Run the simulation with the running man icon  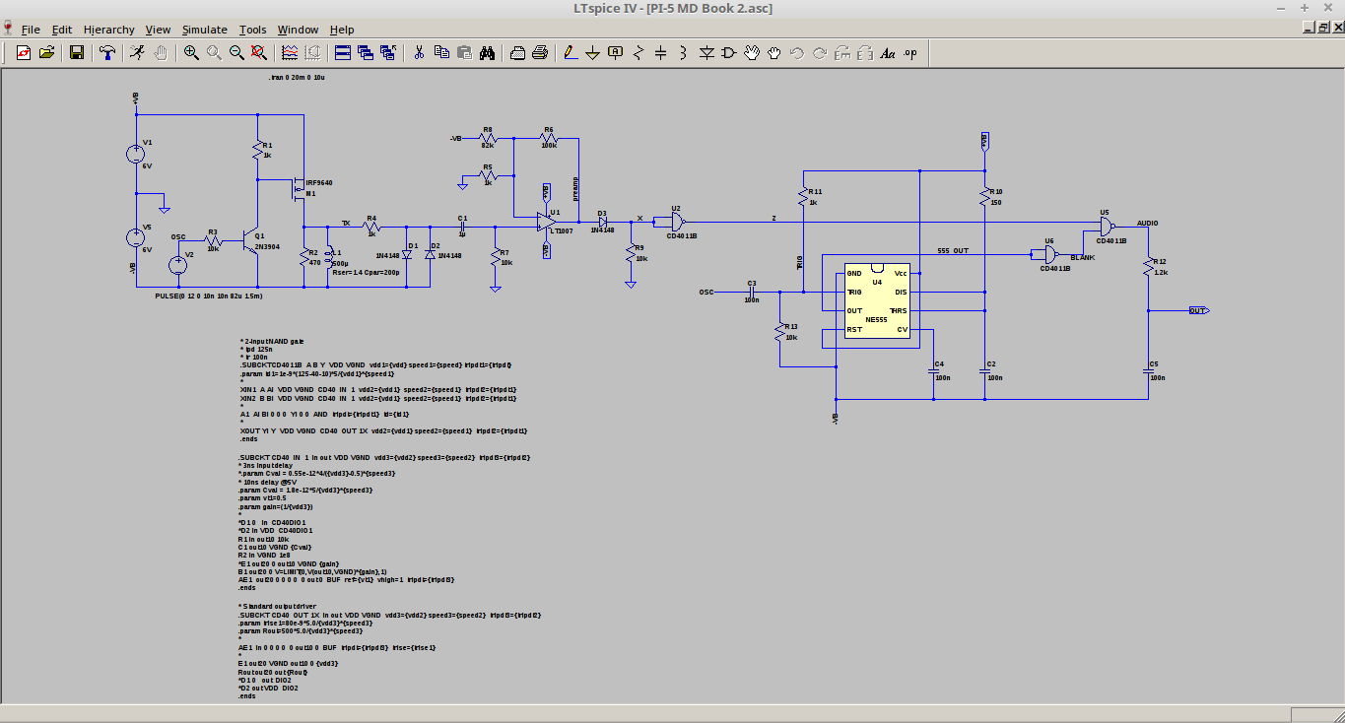coord(137,53)
